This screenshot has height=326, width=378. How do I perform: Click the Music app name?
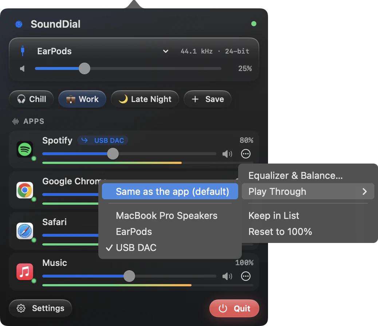[x=55, y=263]
